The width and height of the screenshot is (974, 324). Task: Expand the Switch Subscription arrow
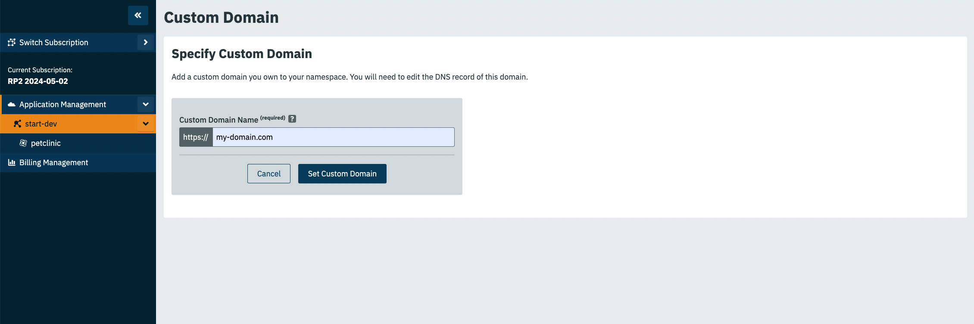[x=146, y=42]
